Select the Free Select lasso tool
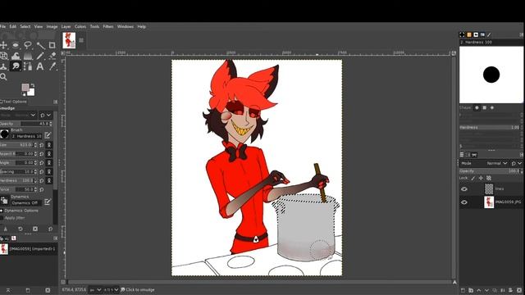The image size is (525, 295). (x=28, y=45)
